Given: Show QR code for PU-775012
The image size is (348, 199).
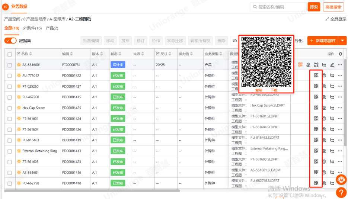Looking at the screenshot, I should pyautogui.click(x=316, y=76).
